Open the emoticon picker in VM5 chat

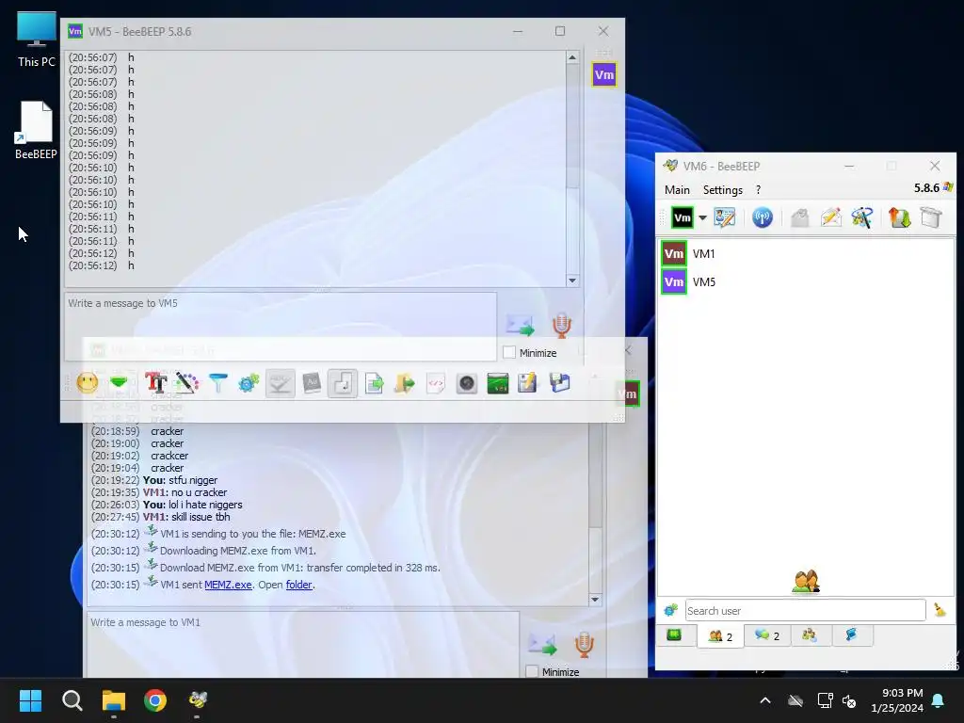point(88,383)
